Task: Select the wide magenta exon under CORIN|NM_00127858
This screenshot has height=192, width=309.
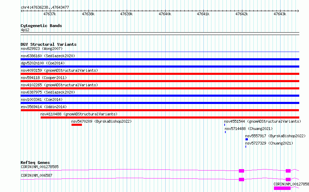Action: pos(282,188)
